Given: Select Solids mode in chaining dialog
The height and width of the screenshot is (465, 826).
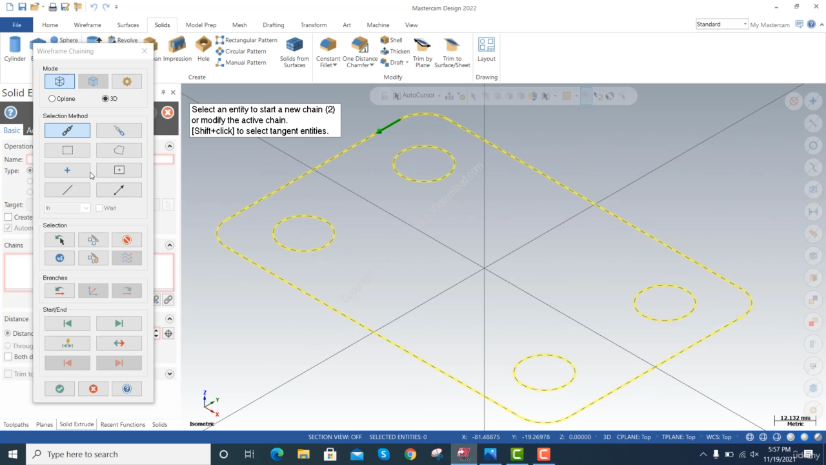Looking at the screenshot, I should pyautogui.click(x=93, y=81).
